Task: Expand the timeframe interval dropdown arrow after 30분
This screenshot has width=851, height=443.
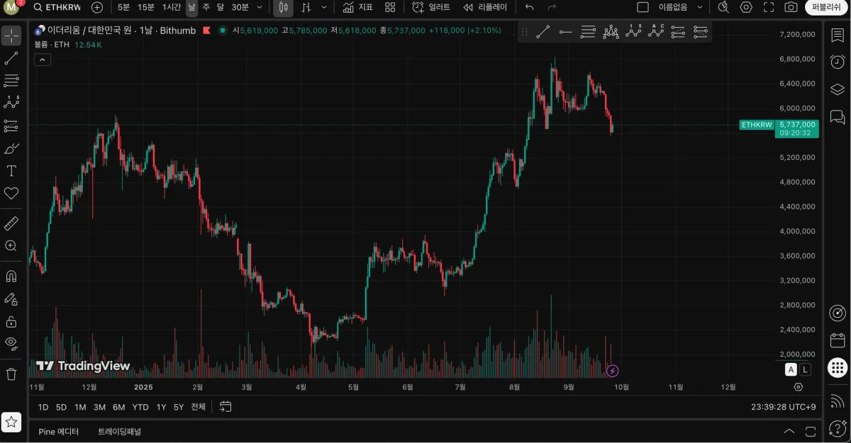Action: (x=259, y=7)
